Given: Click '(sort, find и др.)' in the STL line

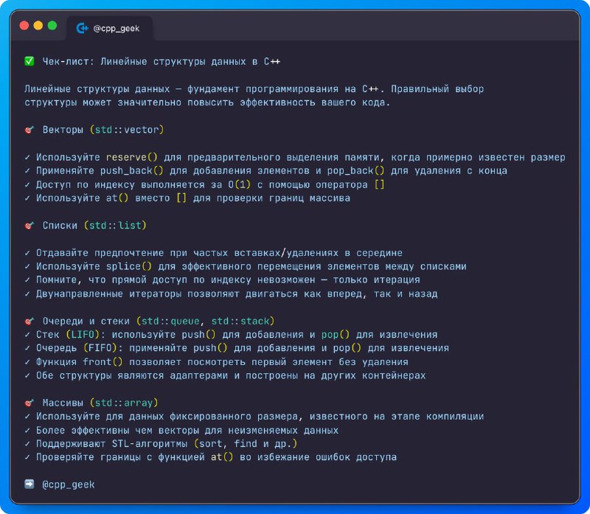Looking at the screenshot, I should [x=246, y=444].
